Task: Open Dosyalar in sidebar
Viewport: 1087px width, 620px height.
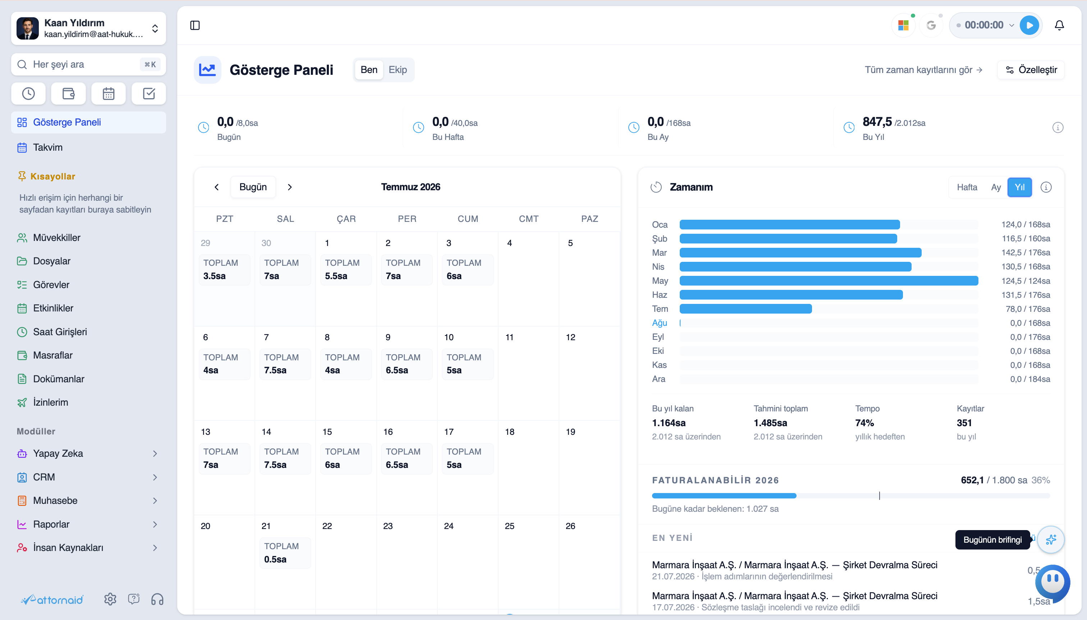Action: pos(88,261)
